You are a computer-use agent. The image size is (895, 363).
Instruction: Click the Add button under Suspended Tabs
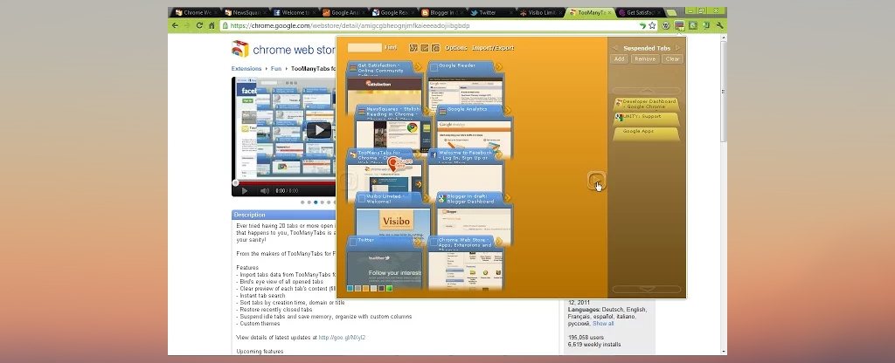(x=619, y=58)
